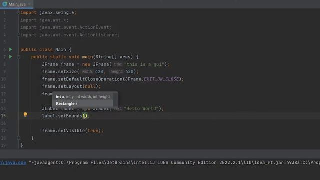The height and width of the screenshot is (180, 320).
Task: Click frame.setLayout(null) on line 11
Action: [x=71, y=86]
